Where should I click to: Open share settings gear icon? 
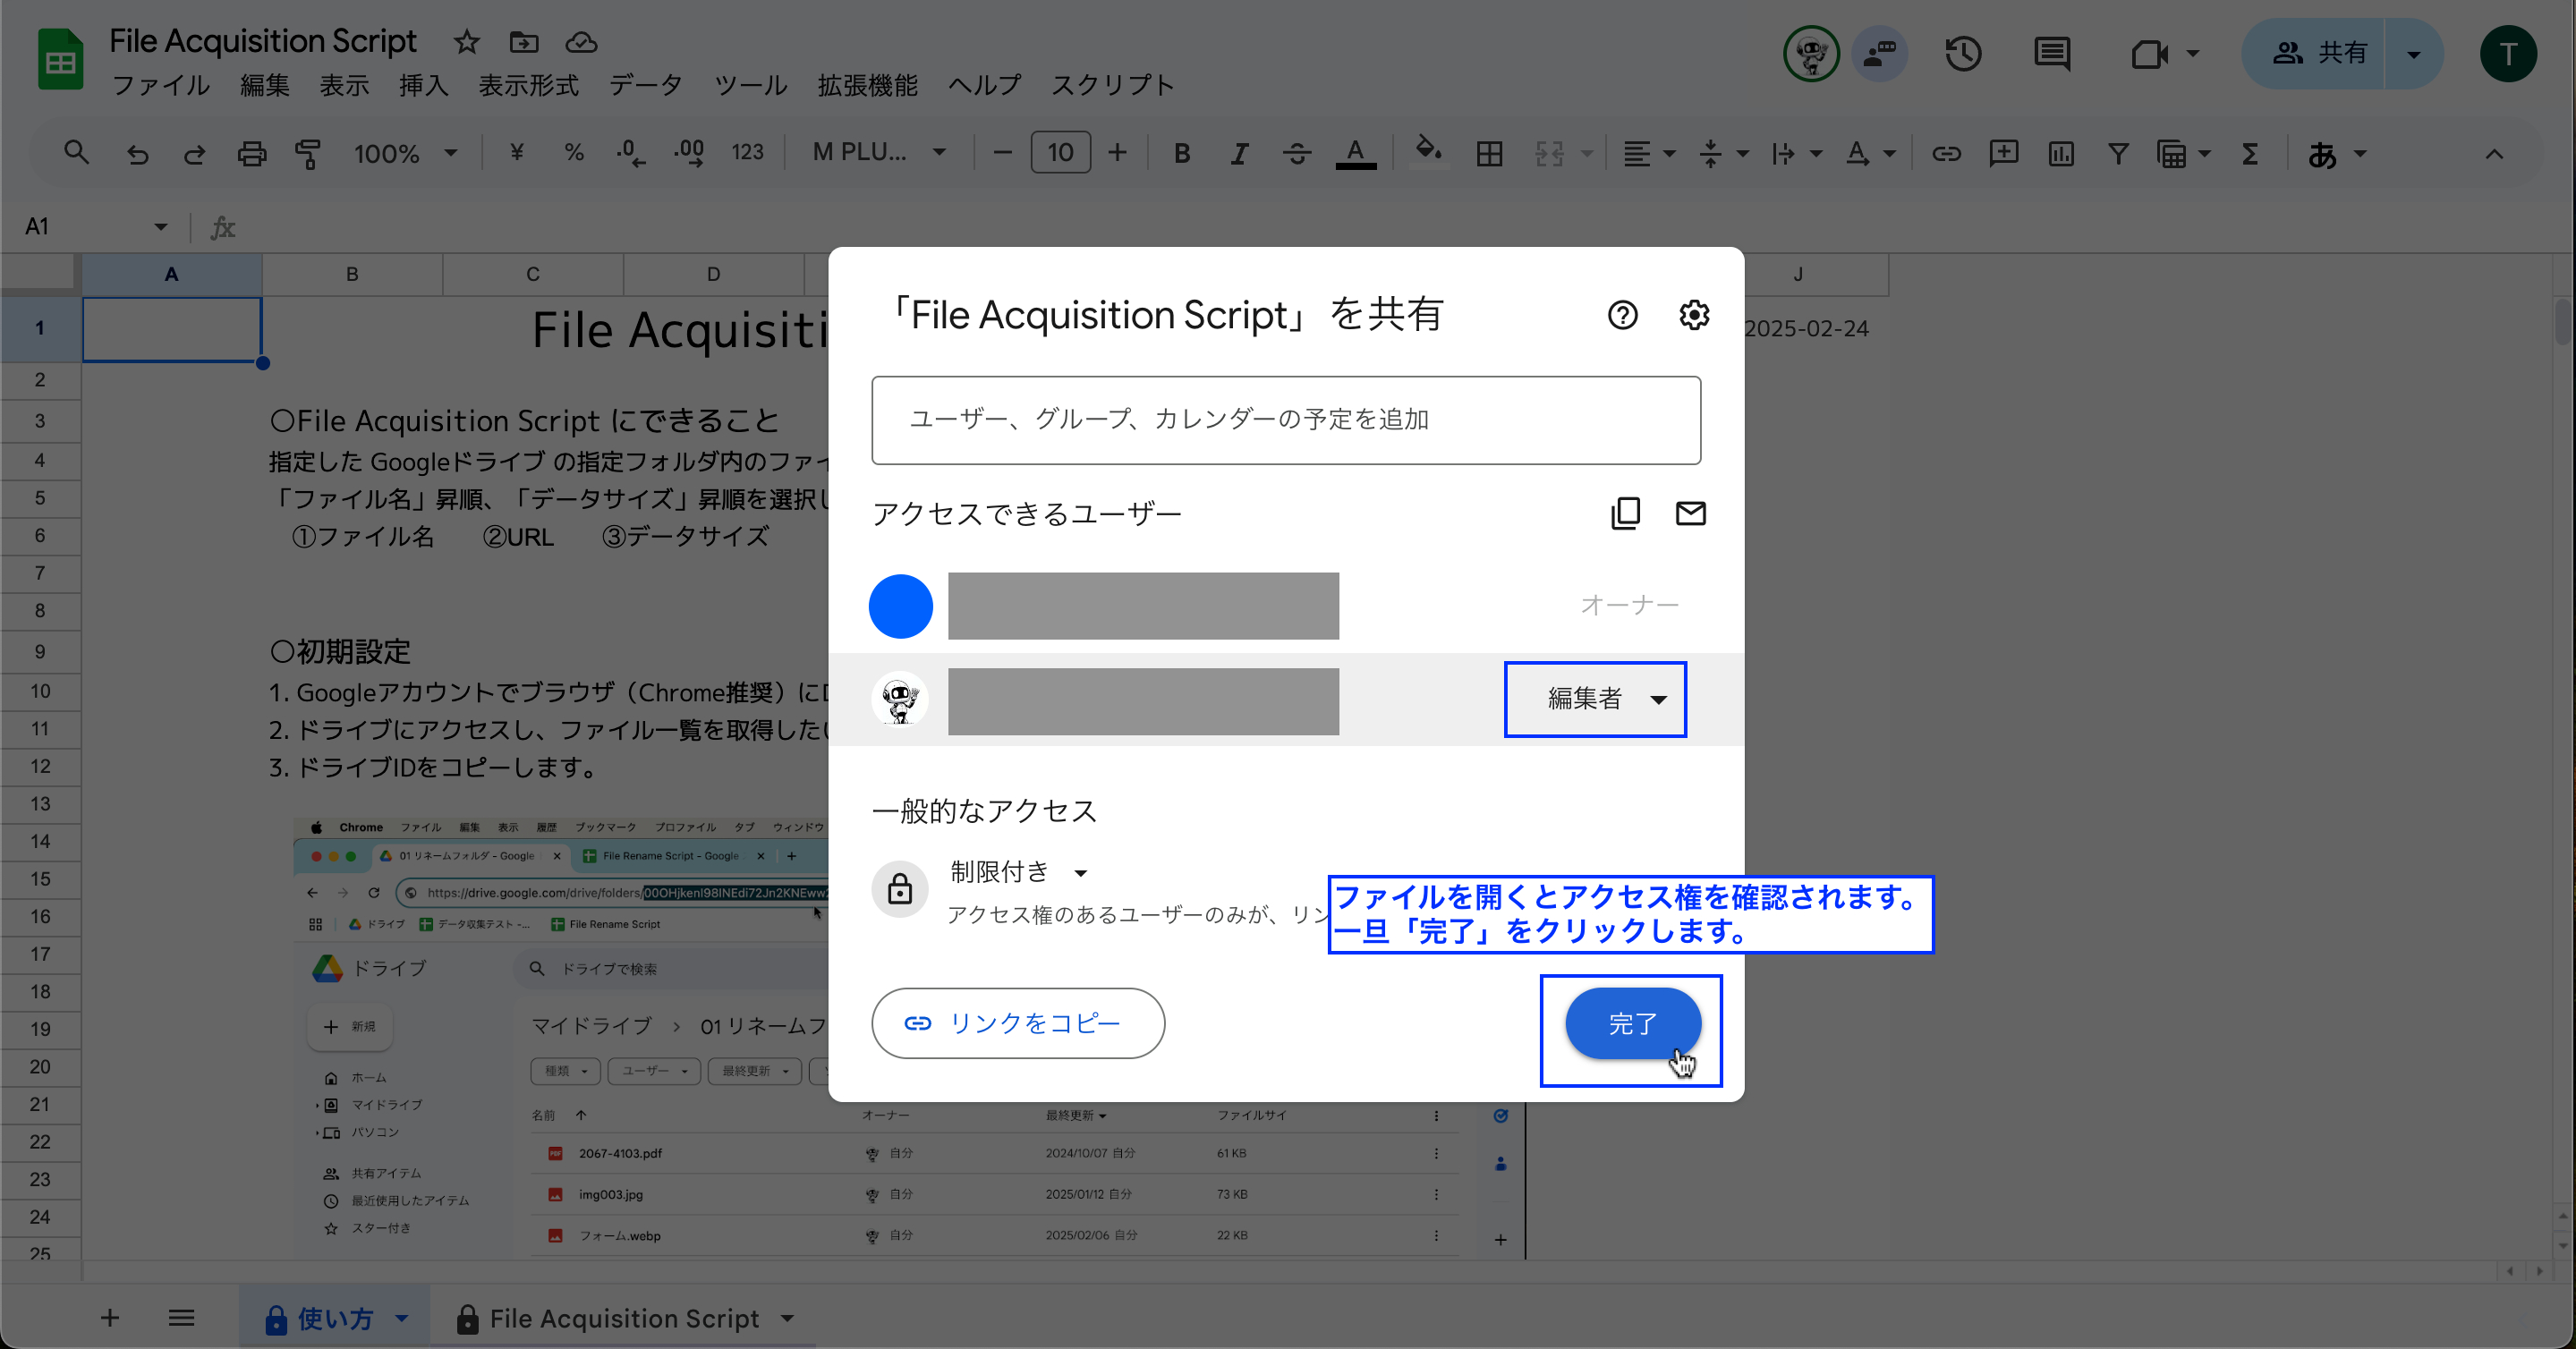[x=1693, y=316]
